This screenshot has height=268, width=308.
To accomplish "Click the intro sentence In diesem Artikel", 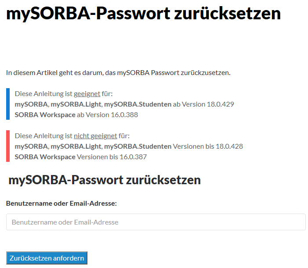I will pyautogui.click(x=118, y=73).
